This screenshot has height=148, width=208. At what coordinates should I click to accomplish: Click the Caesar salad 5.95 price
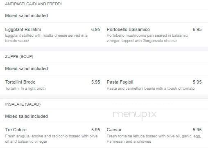(197, 130)
